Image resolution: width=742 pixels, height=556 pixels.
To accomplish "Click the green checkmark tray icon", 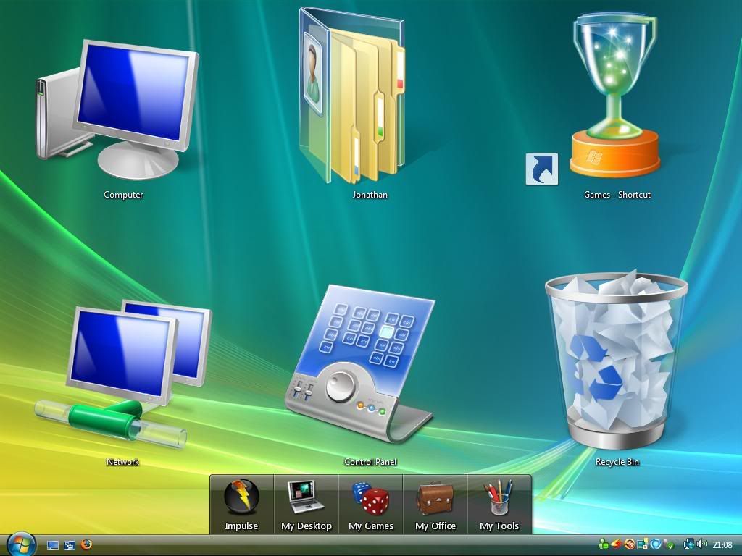I will pyautogui.click(x=669, y=544).
